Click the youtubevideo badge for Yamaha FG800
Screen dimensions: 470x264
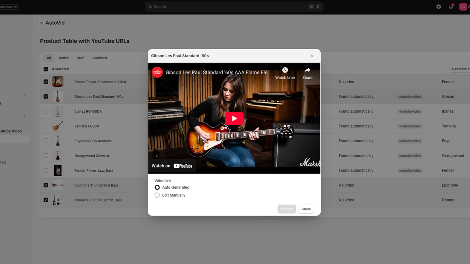point(409,126)
